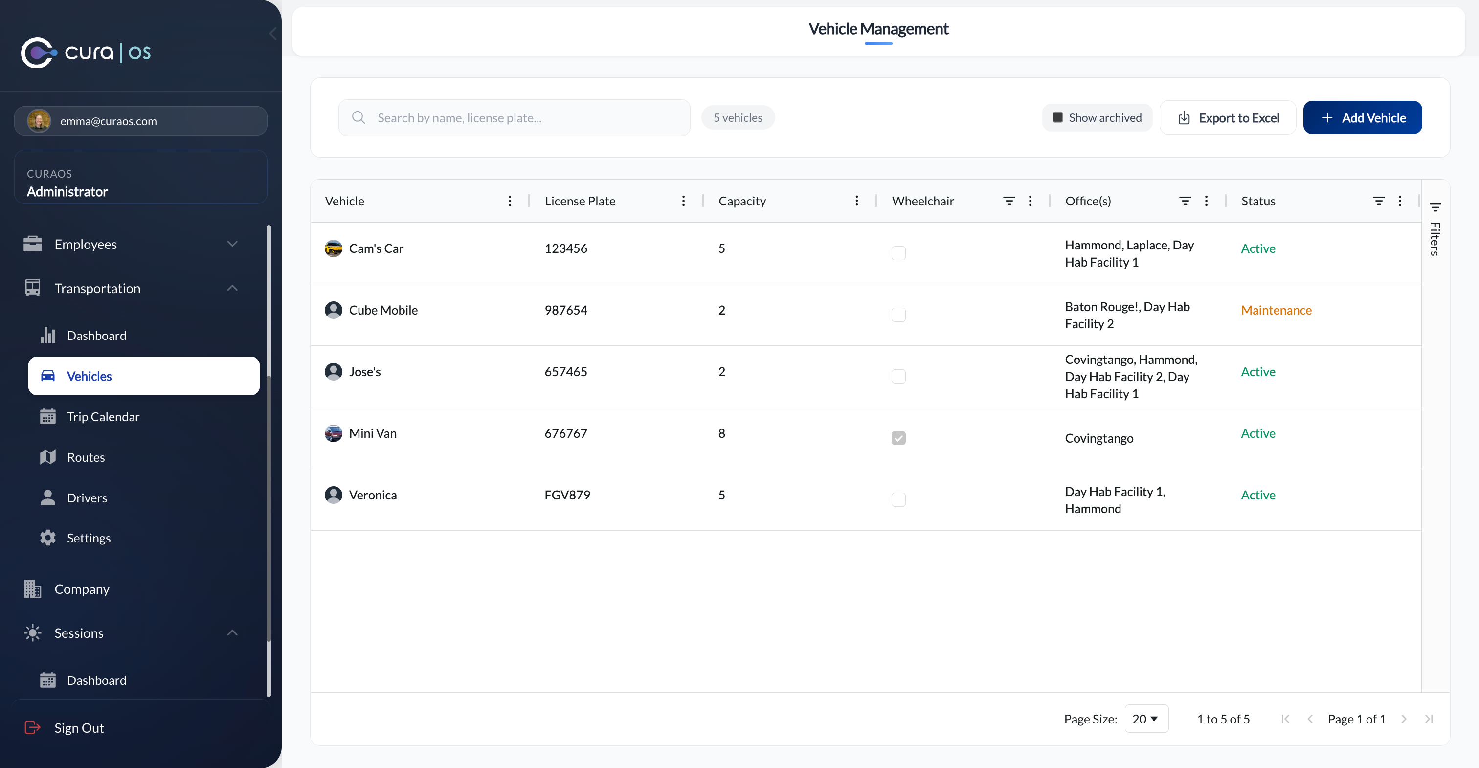Click the Transportation bus icon
Viewport: 1479px width, 768px height.
pyautogui.click(x=33, y=288)
